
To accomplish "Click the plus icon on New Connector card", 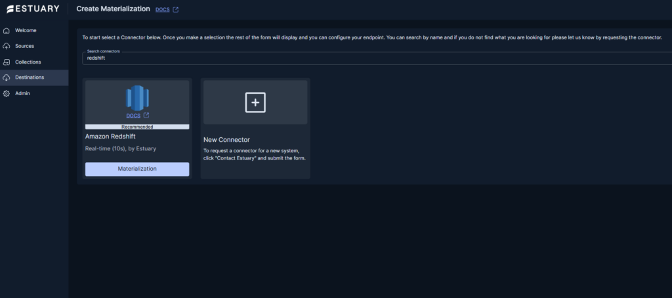I will (255, 102).
